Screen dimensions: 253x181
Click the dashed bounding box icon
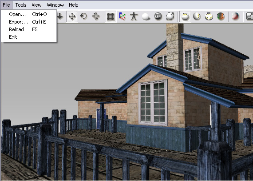[170, 16]
